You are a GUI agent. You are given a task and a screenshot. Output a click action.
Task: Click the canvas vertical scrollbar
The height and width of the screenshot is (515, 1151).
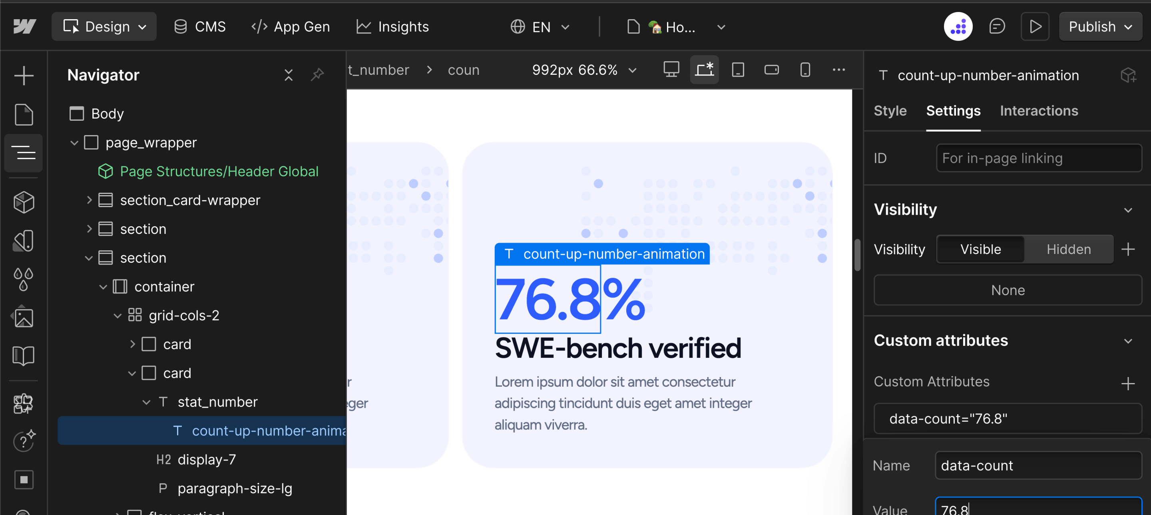pos(857,255)
